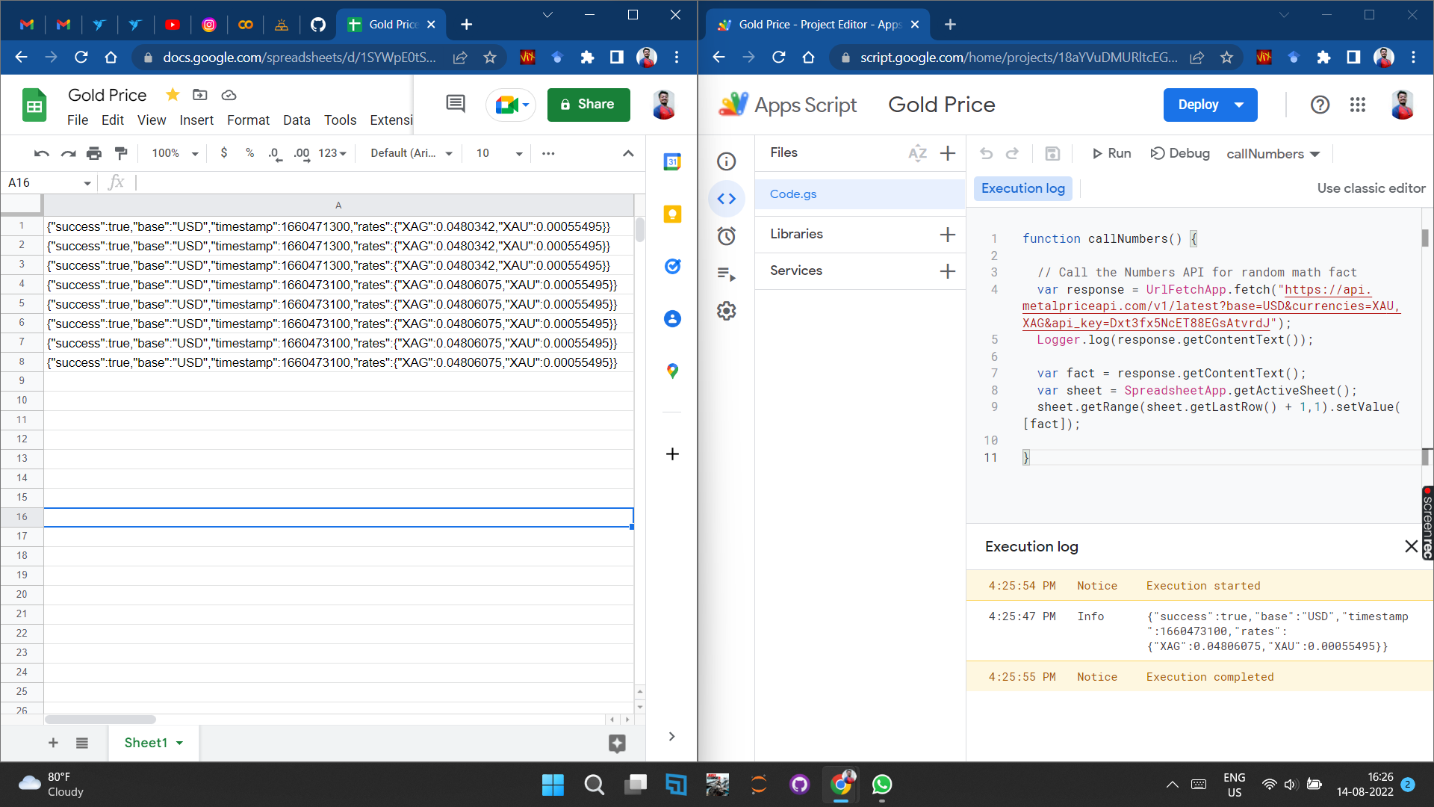
Task: Select the paint format tool
Action: 121,153
